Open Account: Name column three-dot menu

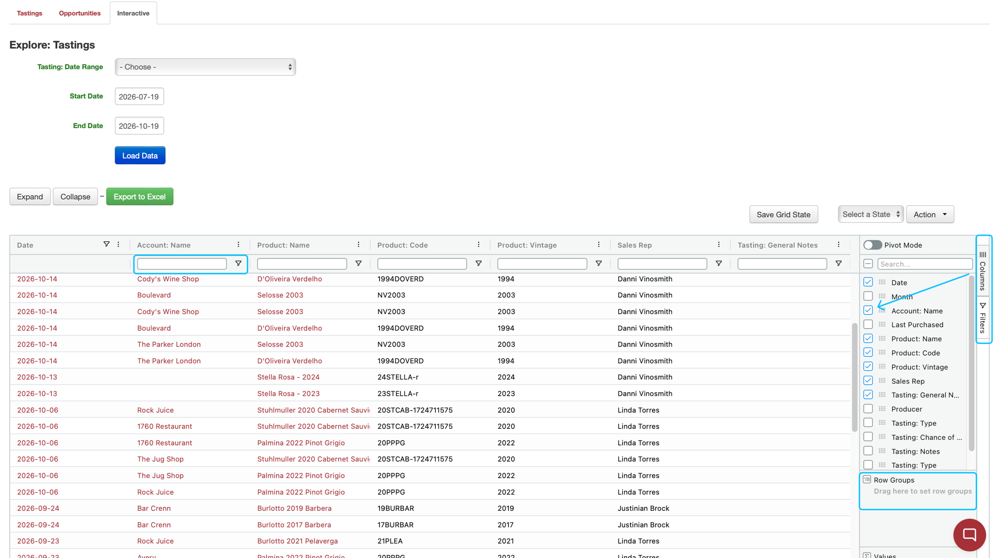click(238, 245)
